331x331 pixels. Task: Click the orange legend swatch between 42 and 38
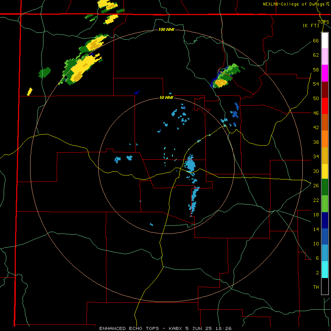point(325,139)
